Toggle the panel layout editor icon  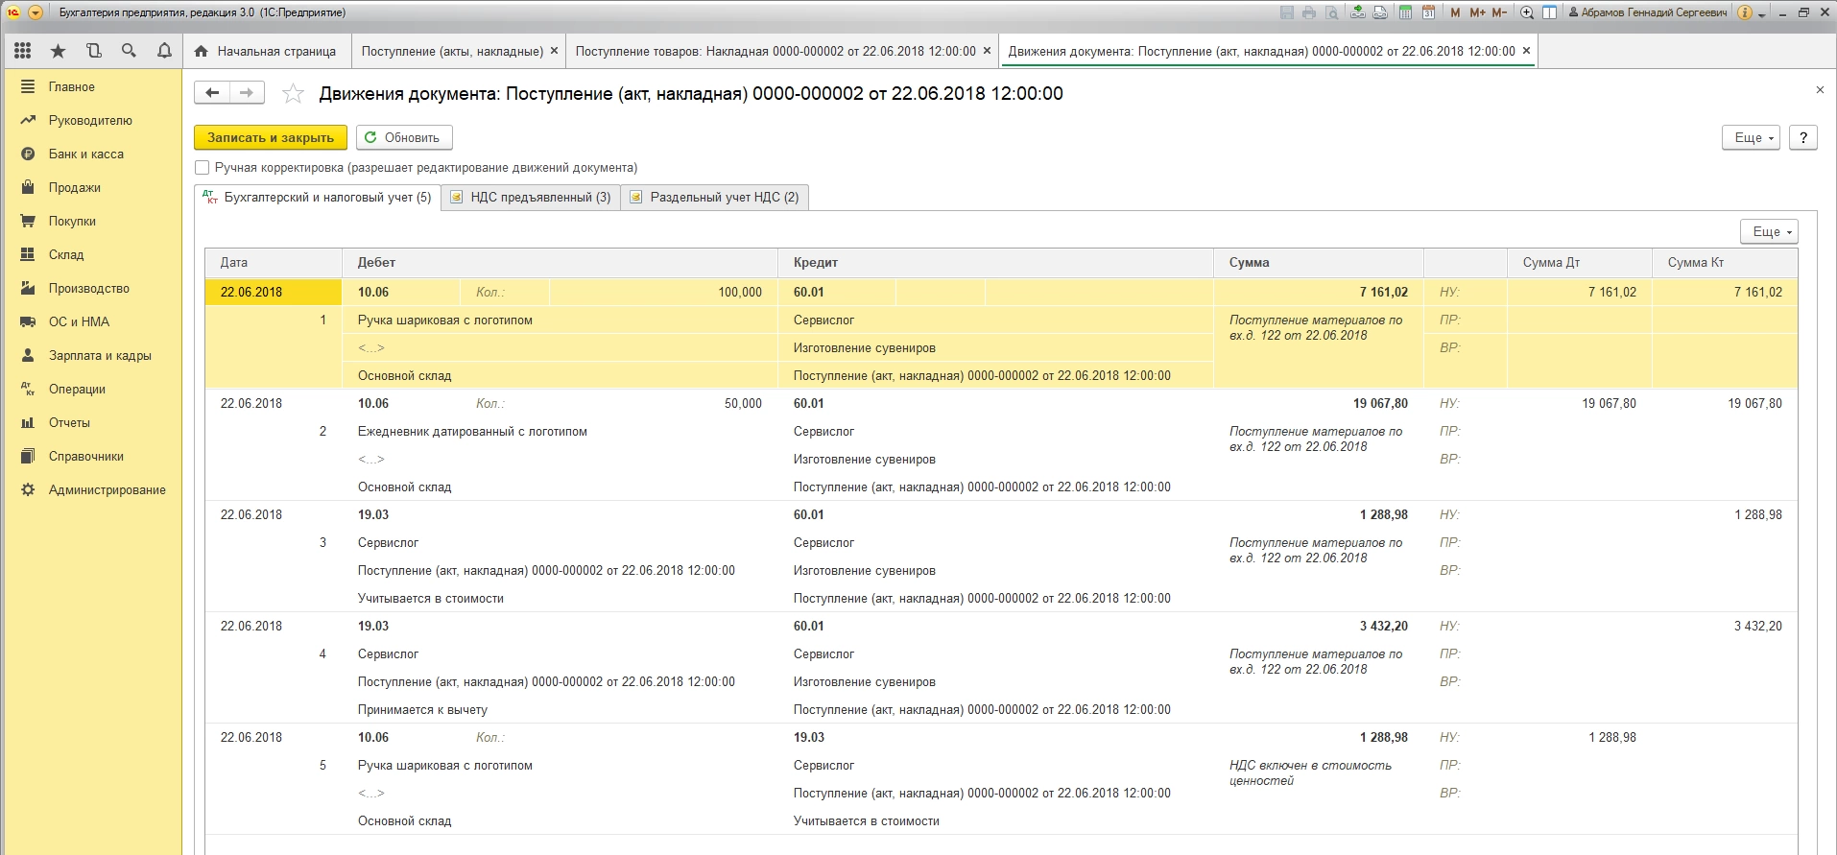tap(1549, 12)
